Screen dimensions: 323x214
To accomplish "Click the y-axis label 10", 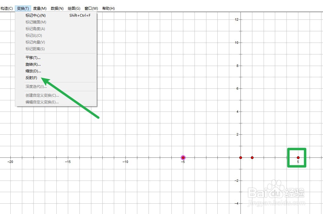I will tap(236, 43).
